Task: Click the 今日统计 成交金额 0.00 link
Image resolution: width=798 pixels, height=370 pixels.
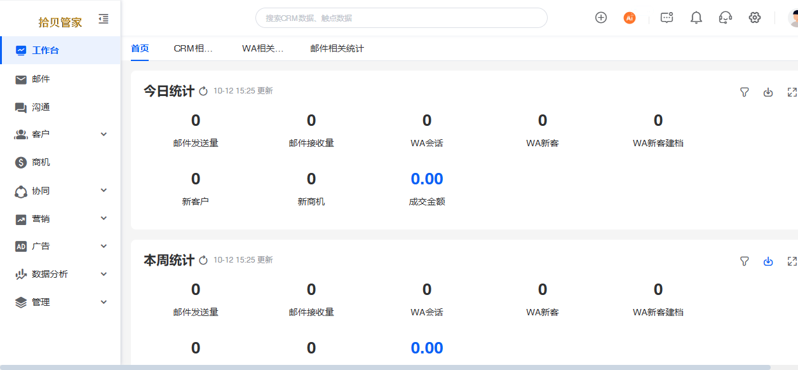Action: pyautogui.click(x=427, y=179)
